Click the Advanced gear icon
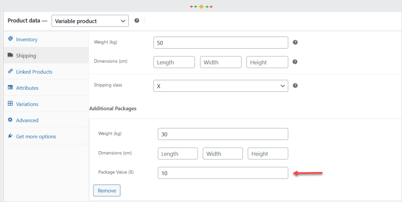This screenshot has width=402, height=202. (10, 120)
